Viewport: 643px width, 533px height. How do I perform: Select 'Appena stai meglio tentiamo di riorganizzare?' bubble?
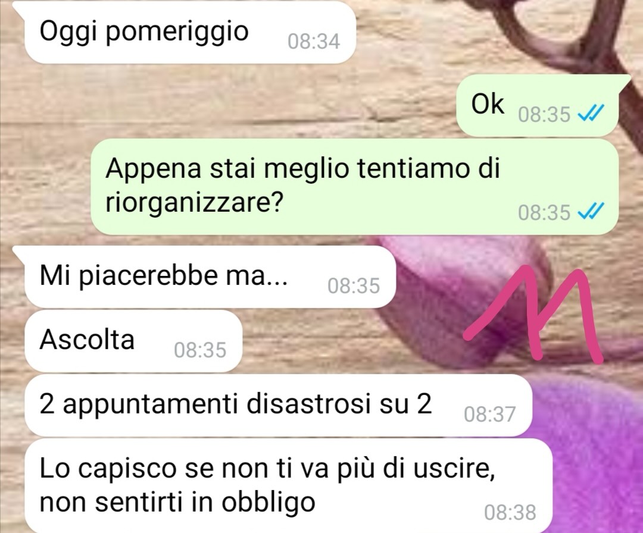tap(354, 186)
